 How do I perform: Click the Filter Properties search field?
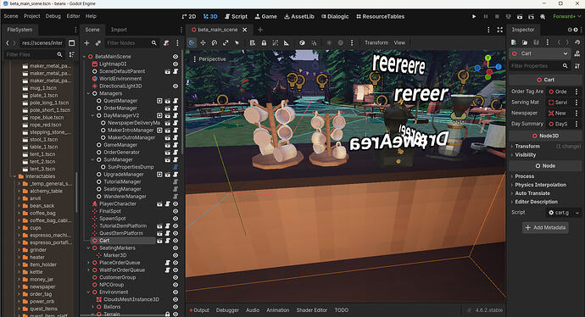539,66
